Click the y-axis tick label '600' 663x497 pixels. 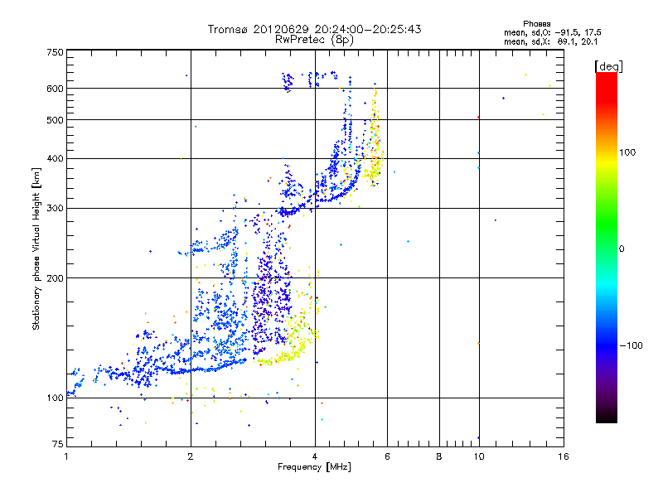(x=55, y=89)
